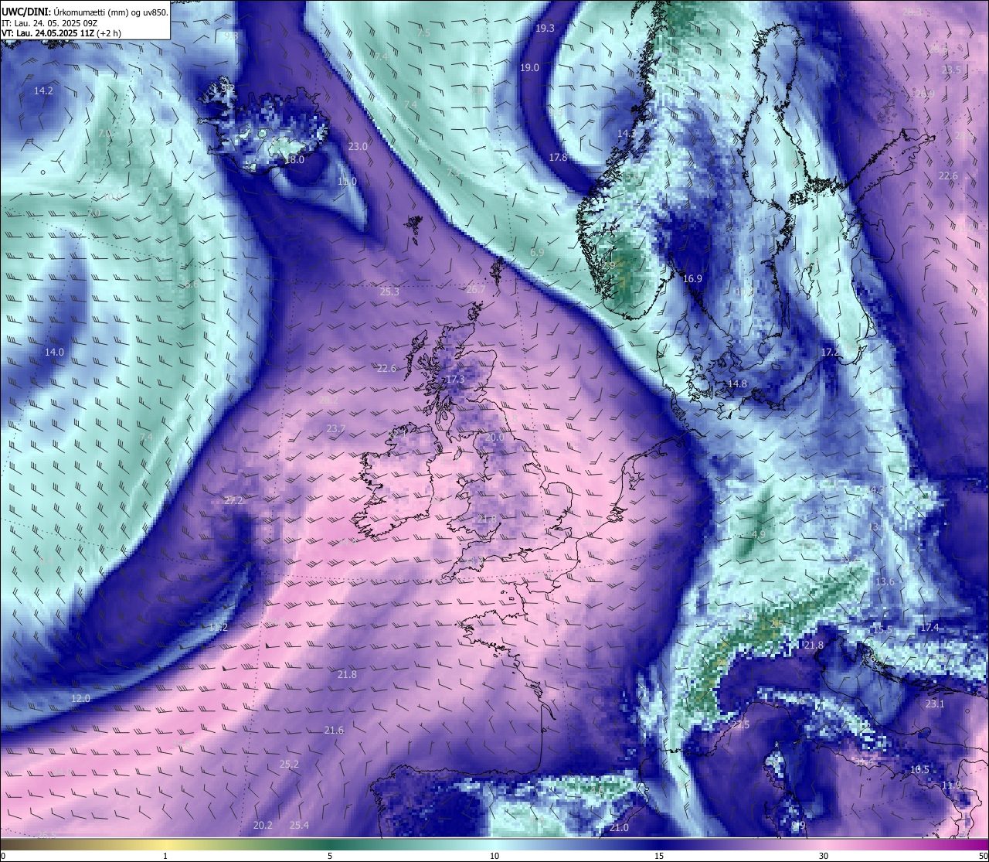Click the map value 15.5
The height and width of the screenshot is (862, 989).
(882, 629)
